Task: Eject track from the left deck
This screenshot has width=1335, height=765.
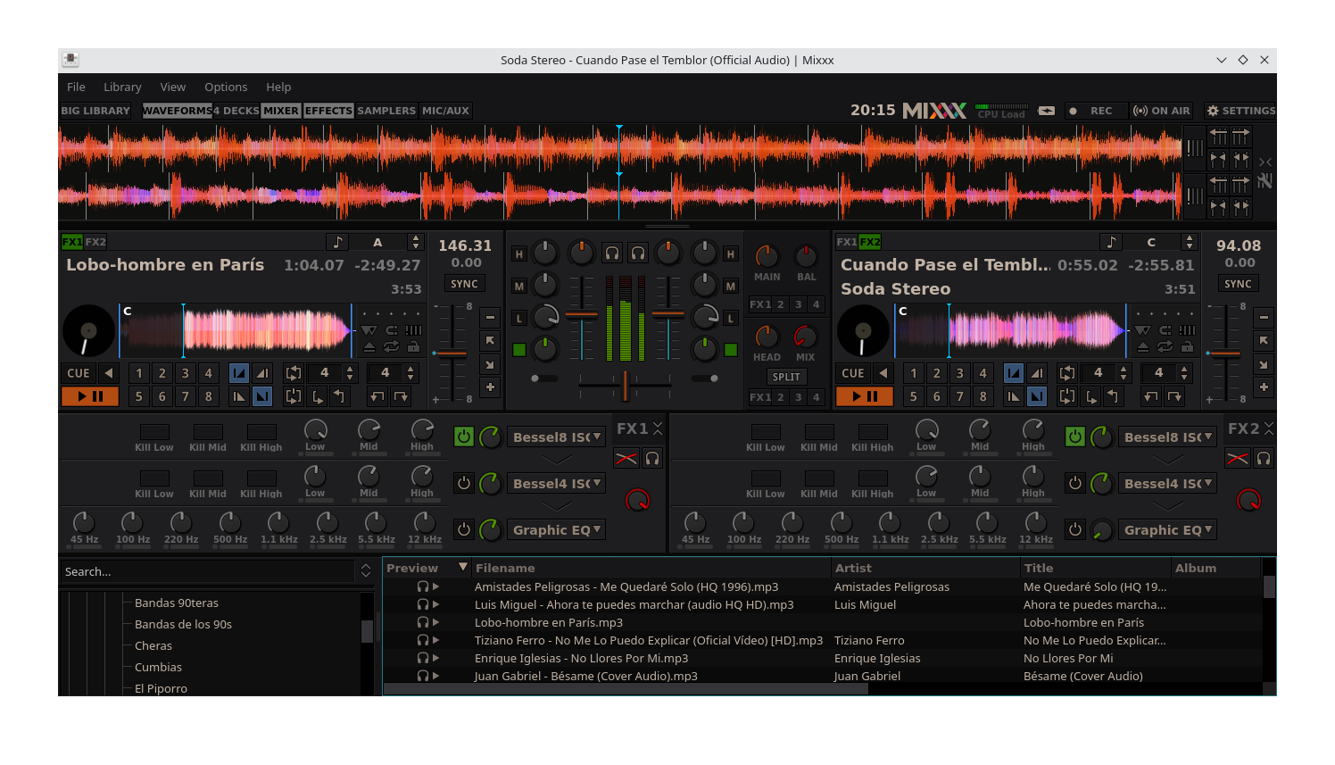Action: tap(369, 346)
